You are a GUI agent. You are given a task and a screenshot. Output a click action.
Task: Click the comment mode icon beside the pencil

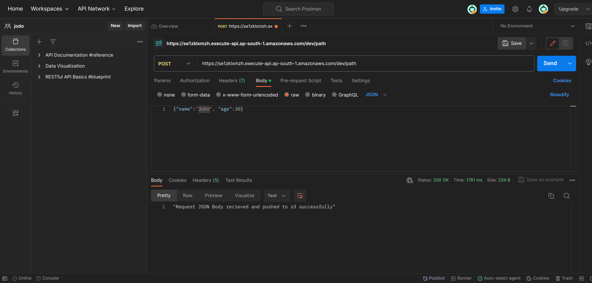pos(566,43)
